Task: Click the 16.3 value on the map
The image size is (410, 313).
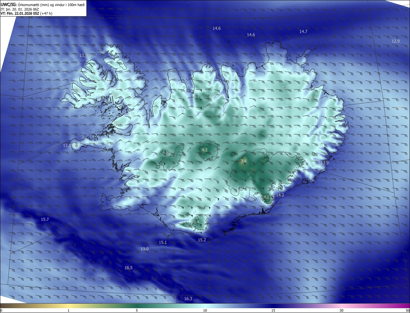Action: click(188, 299)
